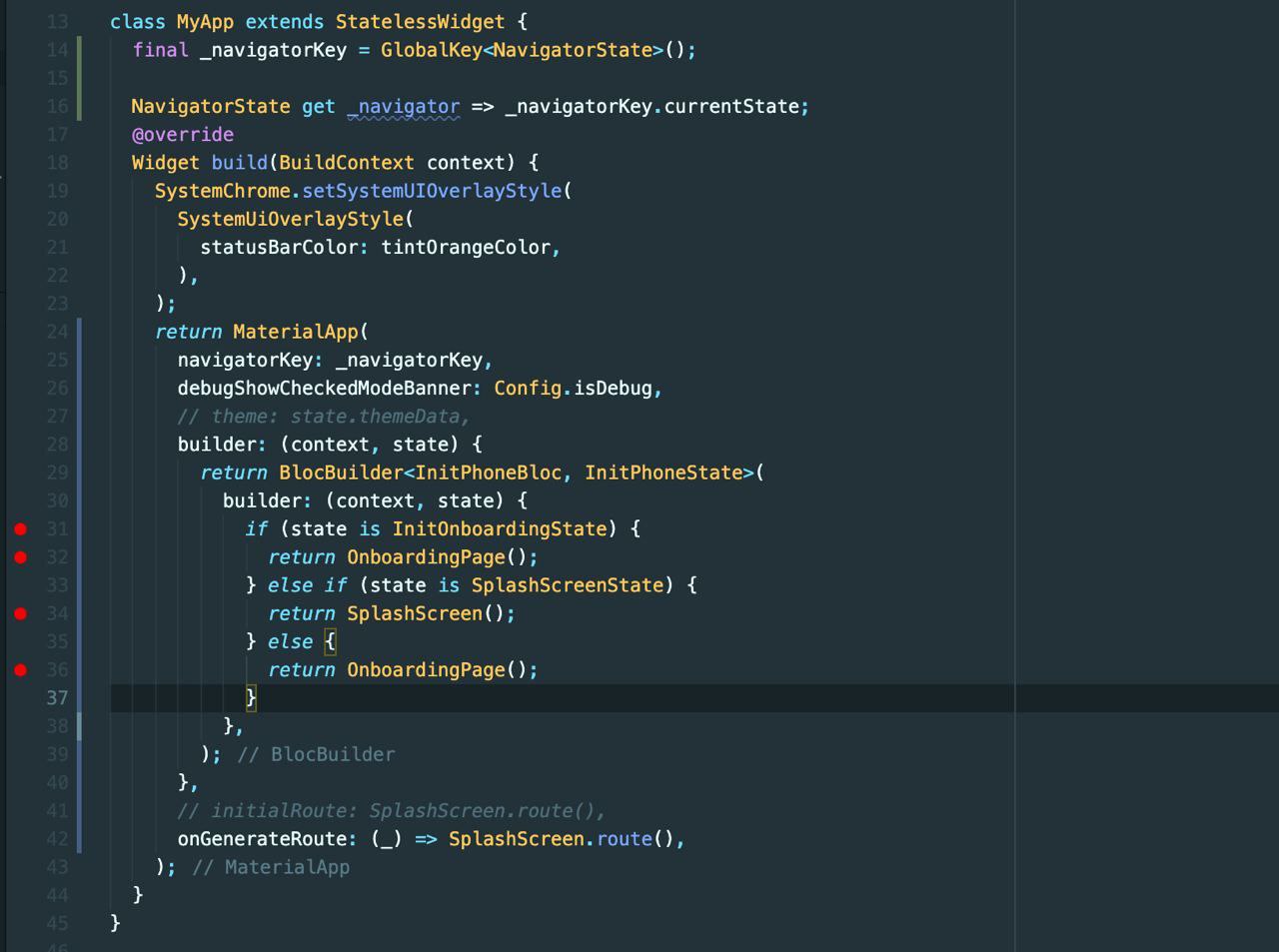Image resolution: width=1279 pixels, height=952 pixels.
Task: Click the tintOrangeColor value
Action: coord(466,247)
